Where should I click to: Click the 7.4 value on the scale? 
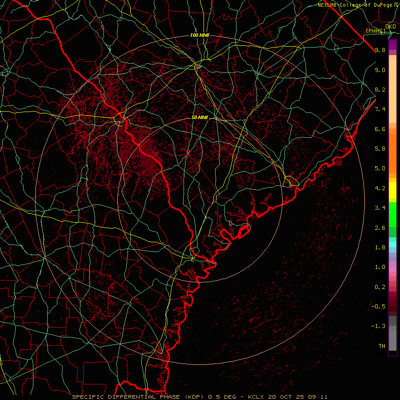click(380, 109)
